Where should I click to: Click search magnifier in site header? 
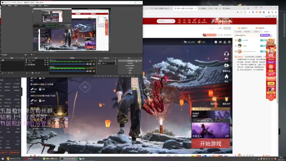pyautogui.click(x=173, y=21)
